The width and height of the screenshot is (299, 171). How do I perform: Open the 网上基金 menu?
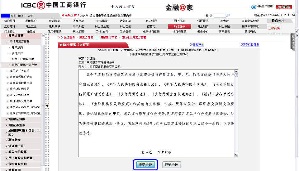[31, 26]
